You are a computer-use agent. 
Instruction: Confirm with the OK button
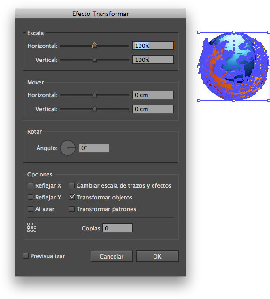(157, 256)
